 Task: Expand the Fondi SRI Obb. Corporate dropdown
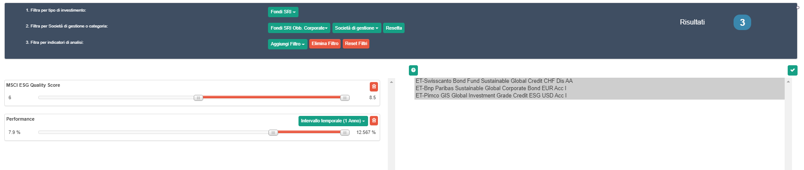[299, 28]
